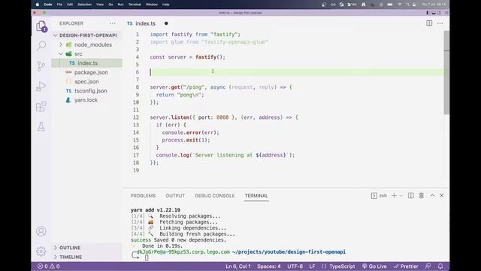Open the Accounts menu icon
The height and width of the screenshot is (271, 481).
[x=41, y=231]
